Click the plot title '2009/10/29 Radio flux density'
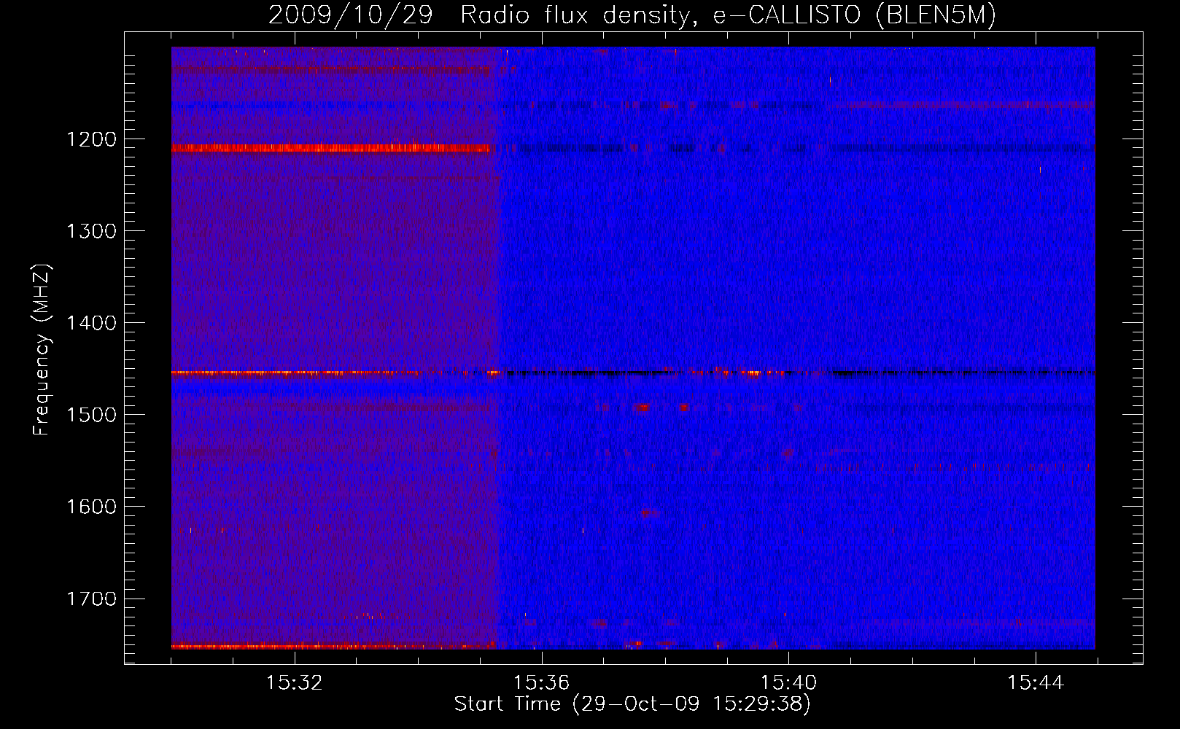Screen dimensions: 1180x729 click(x=632, y=15)
